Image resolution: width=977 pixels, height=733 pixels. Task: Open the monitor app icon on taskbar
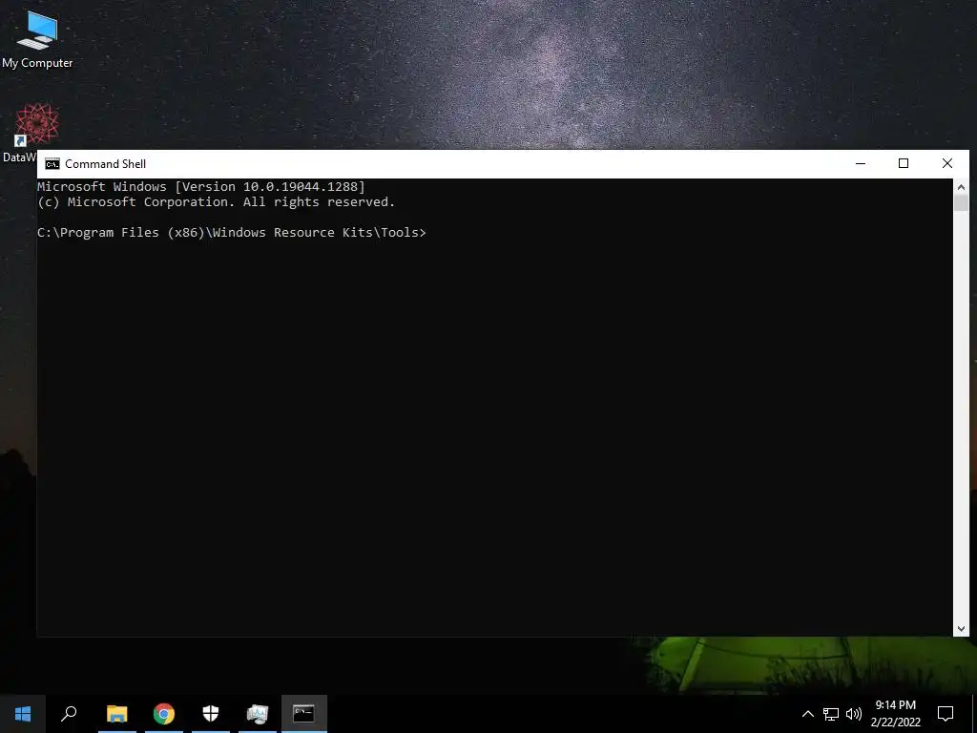pyautogui.click(x=258, y=714)
